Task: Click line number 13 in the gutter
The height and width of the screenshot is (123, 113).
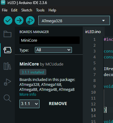Action: click(93, 110)
